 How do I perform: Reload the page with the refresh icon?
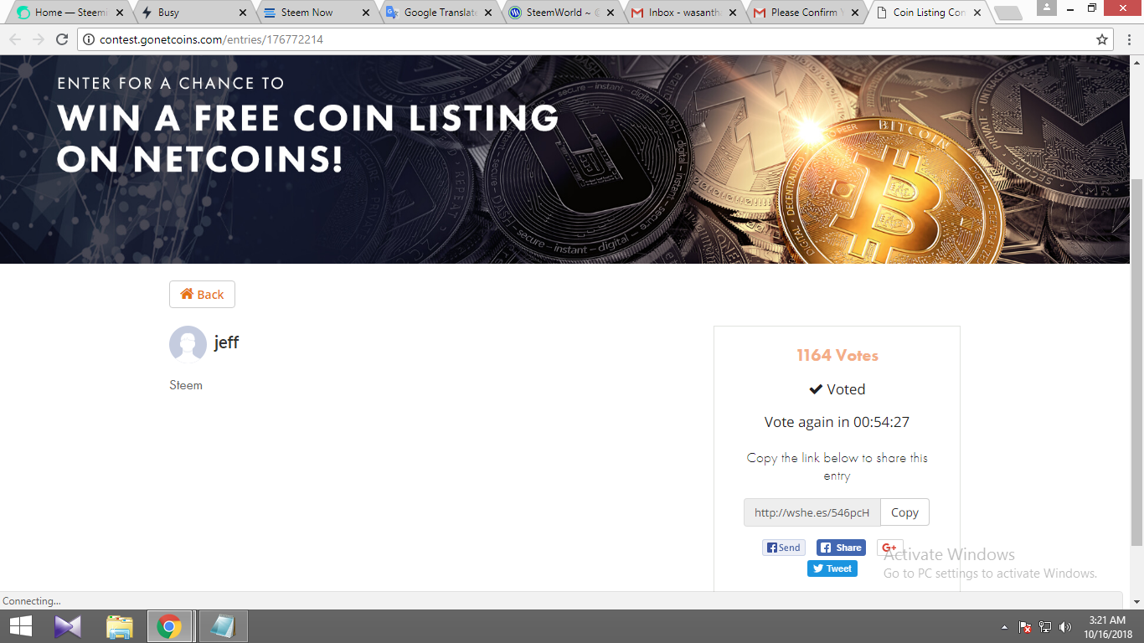(x=61, y=39)
